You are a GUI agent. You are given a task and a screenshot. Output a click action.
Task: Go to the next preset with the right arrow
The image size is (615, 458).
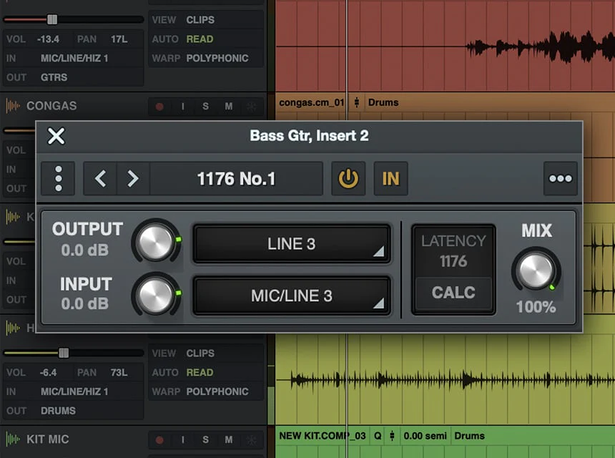(x=133, y=179)
